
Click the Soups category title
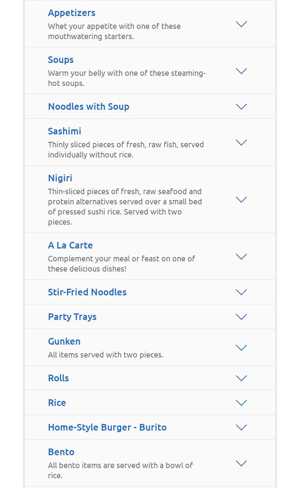(x=61, y=59)
